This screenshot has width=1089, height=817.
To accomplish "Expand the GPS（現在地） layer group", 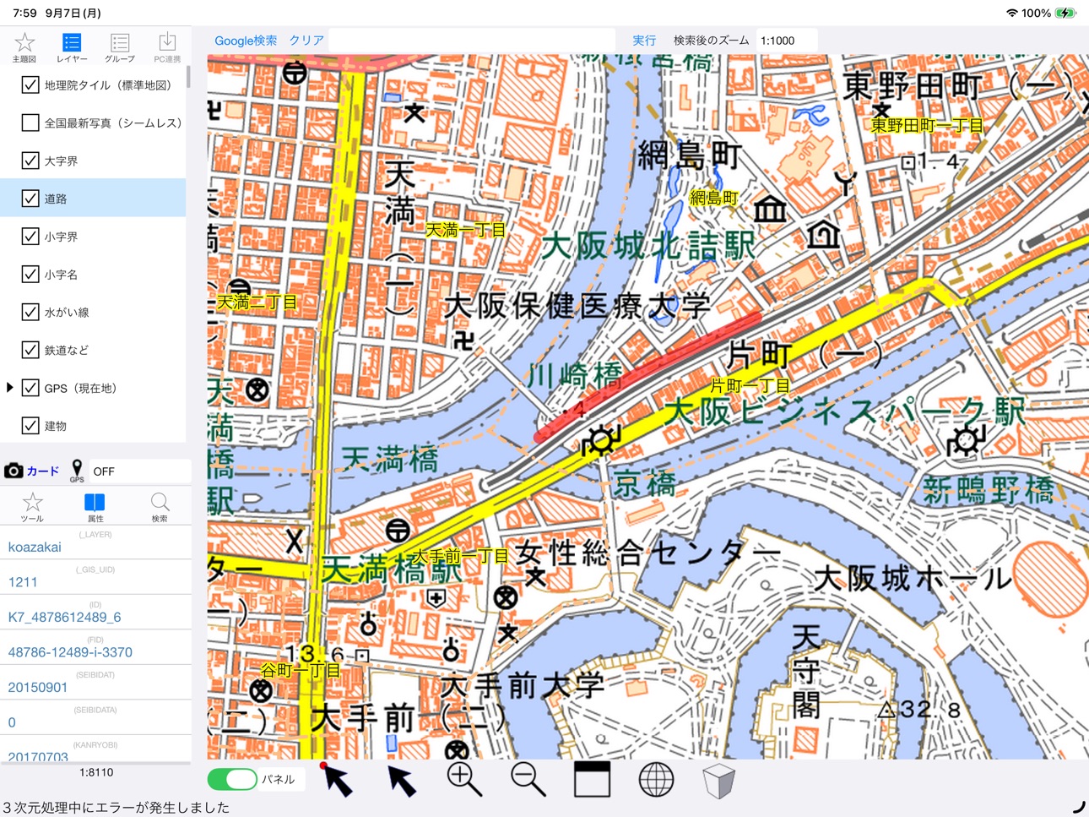I will tap(9, 388).
